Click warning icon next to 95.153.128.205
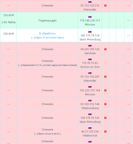This screenshot has width=133, height=144. [x=105, y=77]
